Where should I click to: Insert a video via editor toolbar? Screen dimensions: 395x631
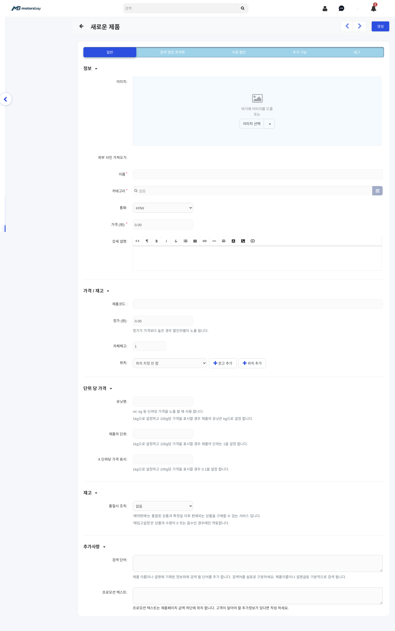(253, 241)
